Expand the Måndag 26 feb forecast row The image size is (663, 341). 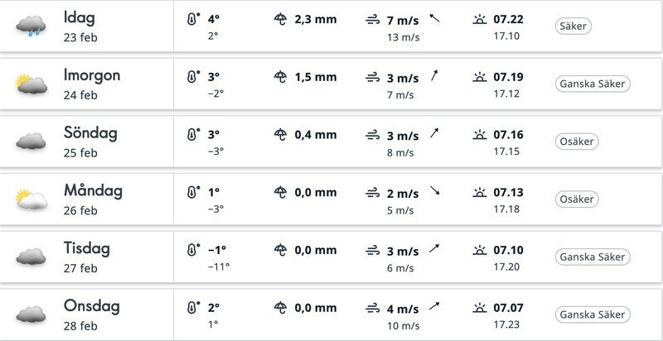(331, 199)
